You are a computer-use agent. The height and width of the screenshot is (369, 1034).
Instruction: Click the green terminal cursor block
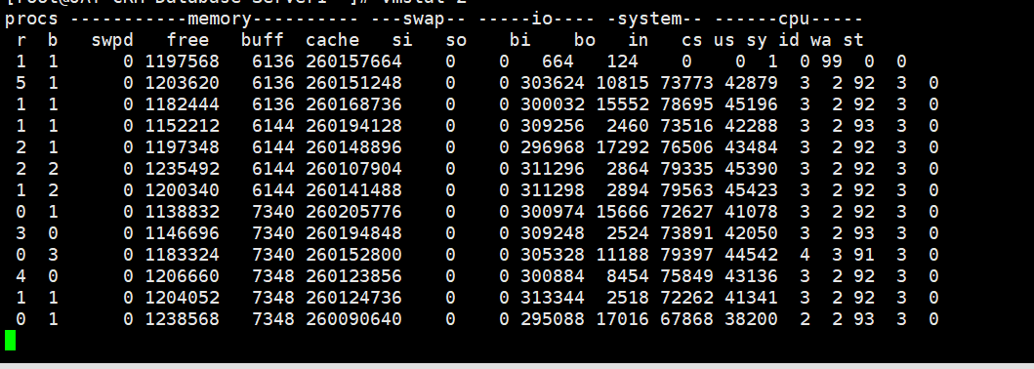click(10, 340)
